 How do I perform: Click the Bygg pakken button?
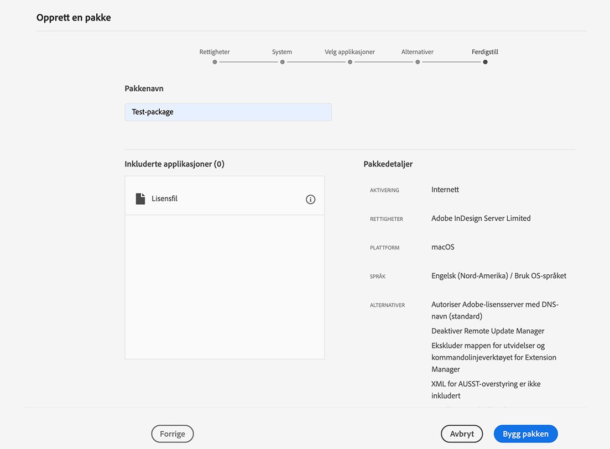click(x=525, y=434)
